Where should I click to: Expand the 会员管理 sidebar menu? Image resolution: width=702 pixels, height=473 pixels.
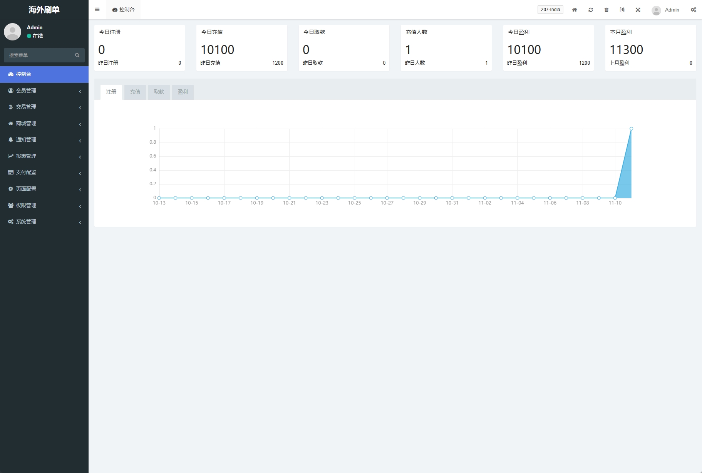click(x=44, y=91)
